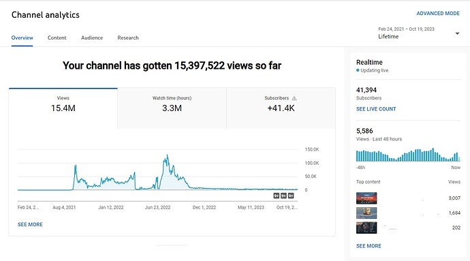
Task: Click the 3,007 views value
Action: pos(454,198)
